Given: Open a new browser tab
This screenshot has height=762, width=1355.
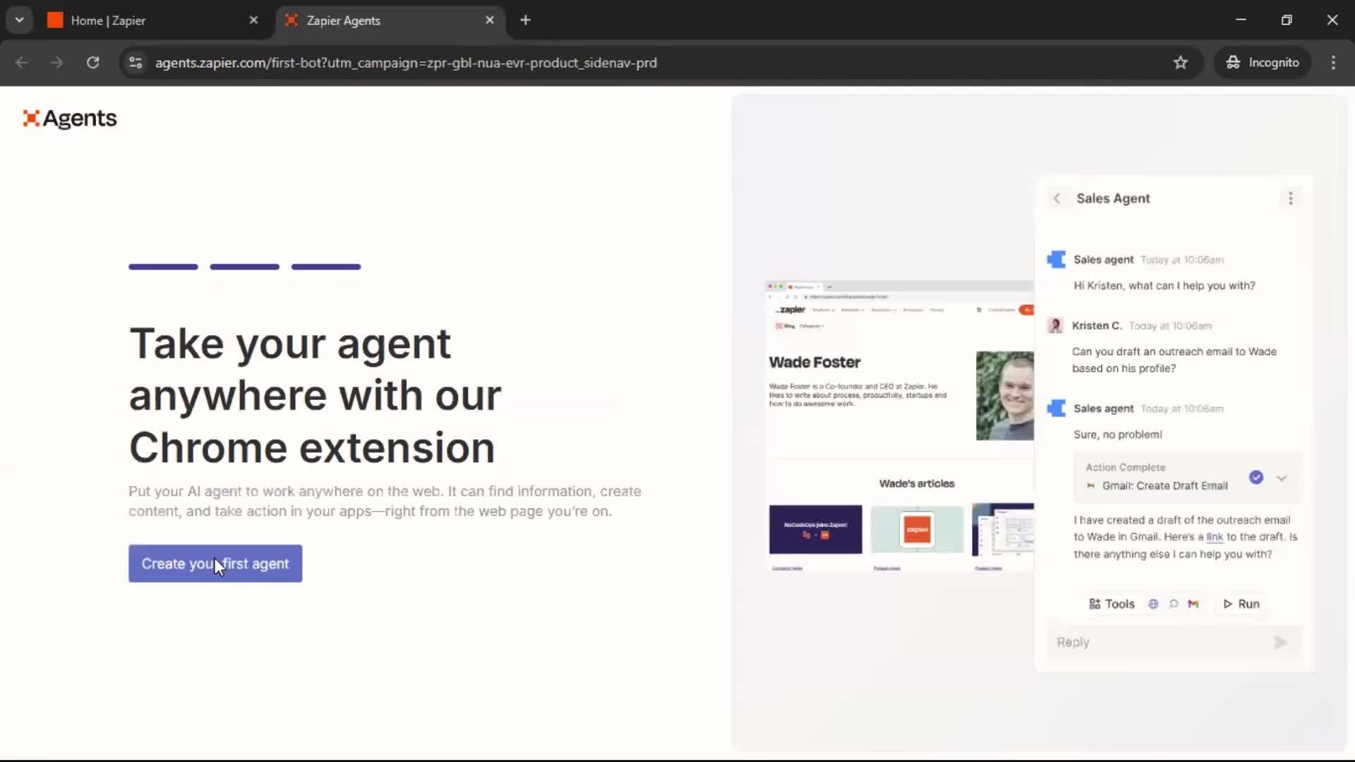Looking at the screenshot, I should click(525, 20).
